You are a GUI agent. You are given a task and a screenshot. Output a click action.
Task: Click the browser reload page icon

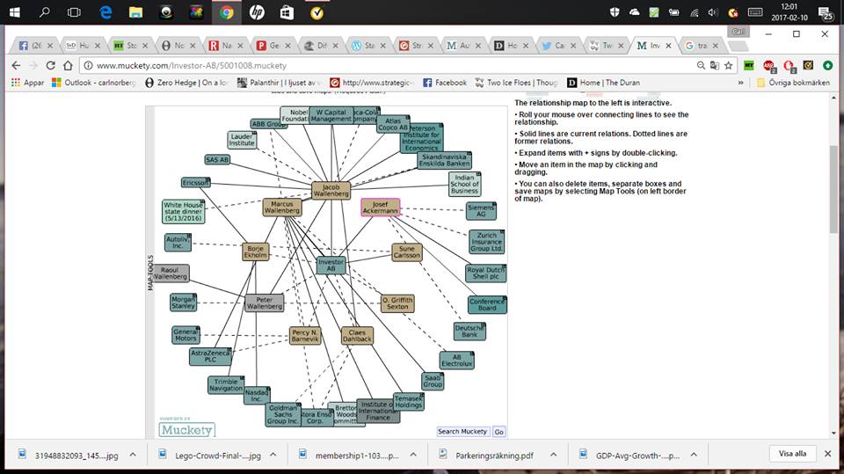[53, 65]
